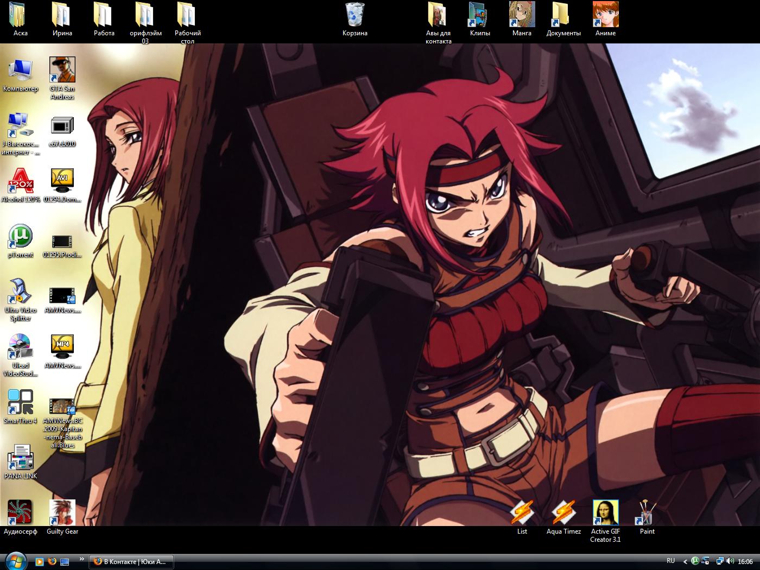Open the Аниме shortcut
Screen dimensions: 760x570
pyautogui.click(x=605, y=19)
